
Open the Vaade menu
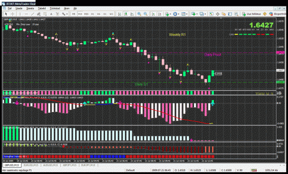coord(19,8)
